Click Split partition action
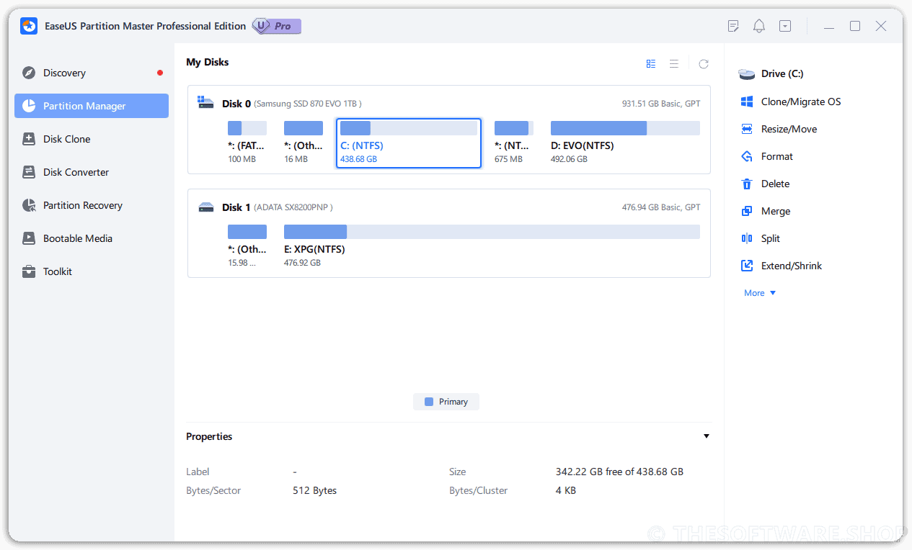Screen dimensions: 912x550 (x=761, y=238)
